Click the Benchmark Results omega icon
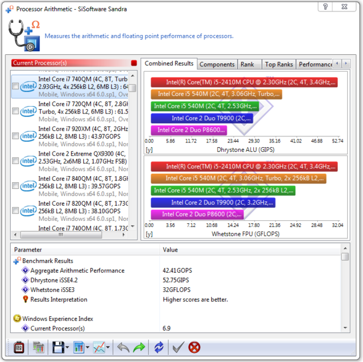This screenshot has width=363, height=362. point(17,261)
